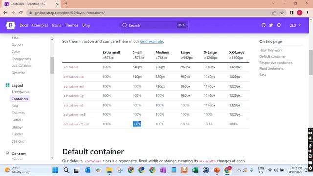This screenshot has width=313, height=176.
Task: Click the Layout section grid icon
Action: [x=8, y=85]
